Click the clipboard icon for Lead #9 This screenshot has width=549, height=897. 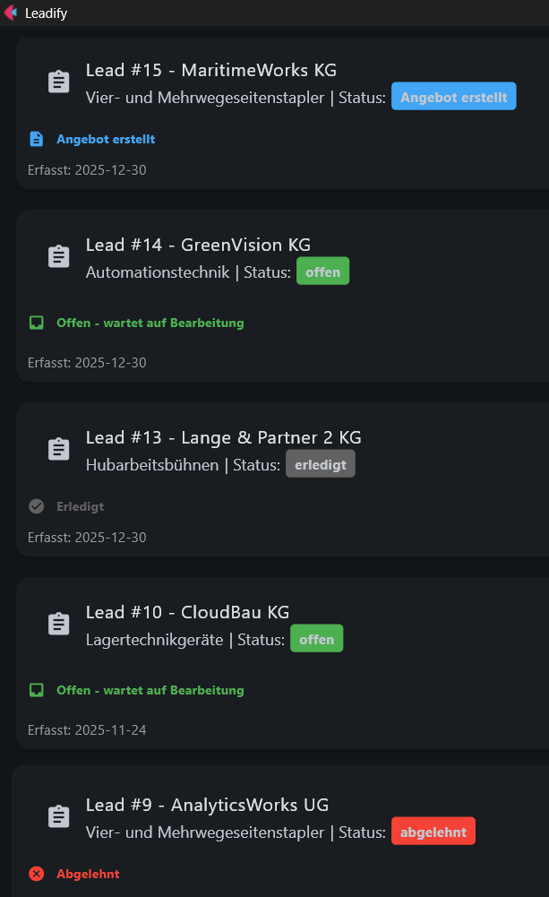coord(58,815)
